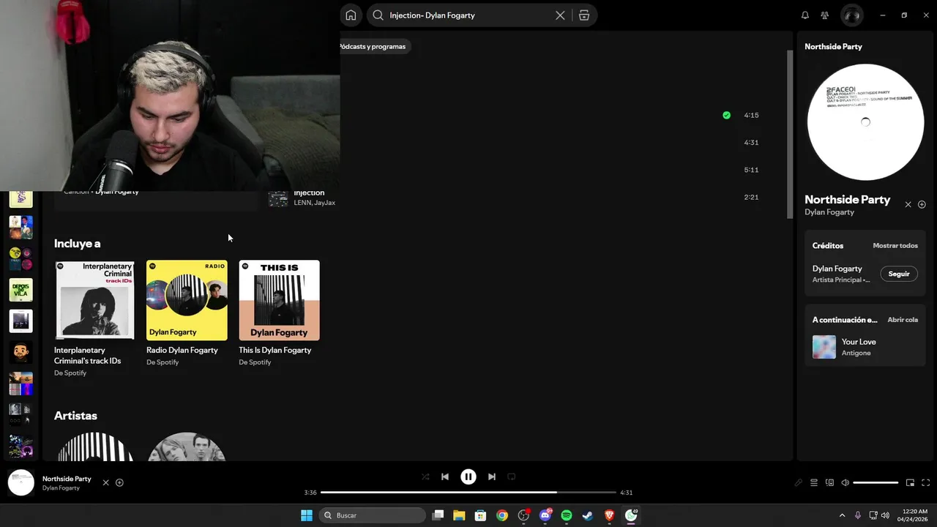
Task: Hide song via X in now-playing bar
Action: click(x=105, y=483)
